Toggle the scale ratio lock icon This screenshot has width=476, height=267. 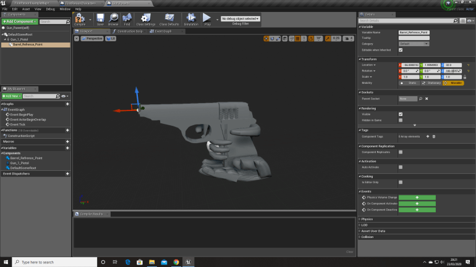(x=465, y=77)
